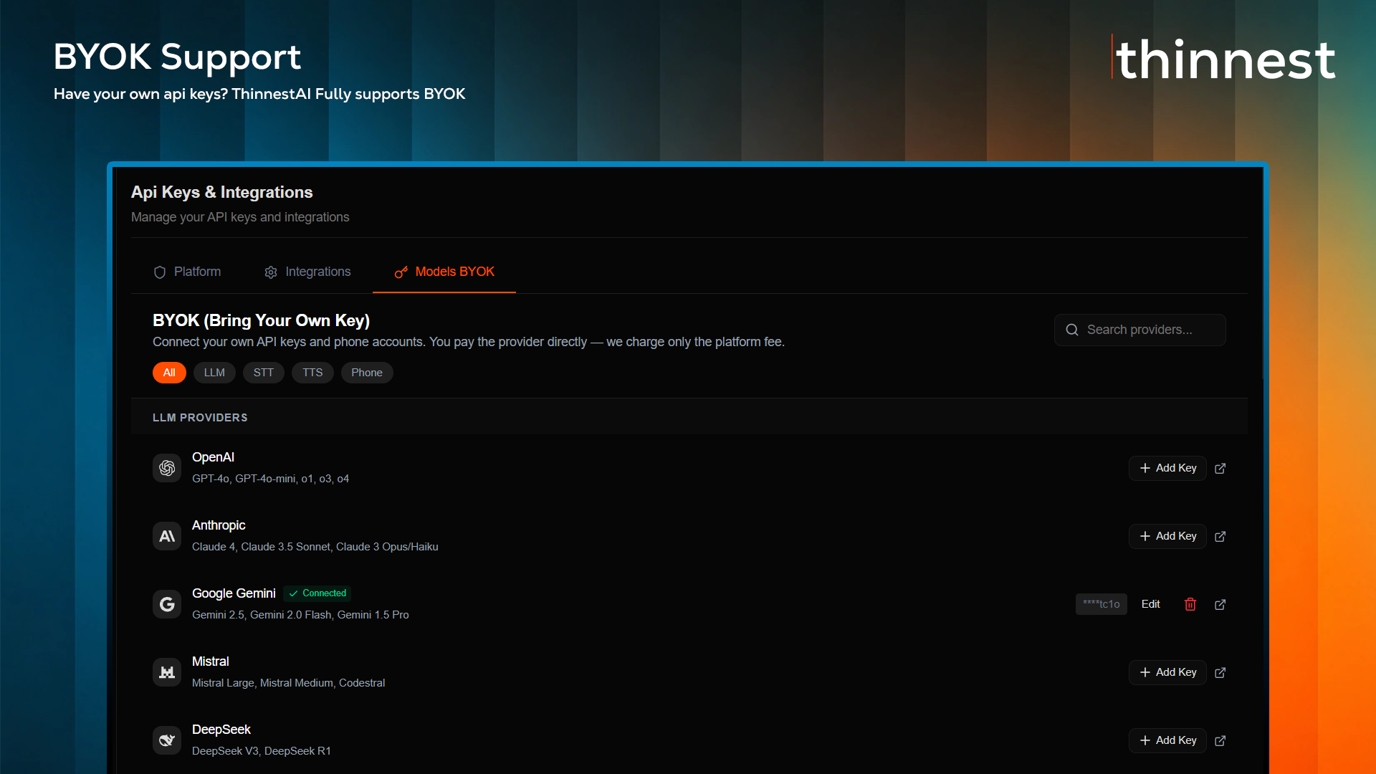
Task: Filter providers by STT
Action: [264, 373]
